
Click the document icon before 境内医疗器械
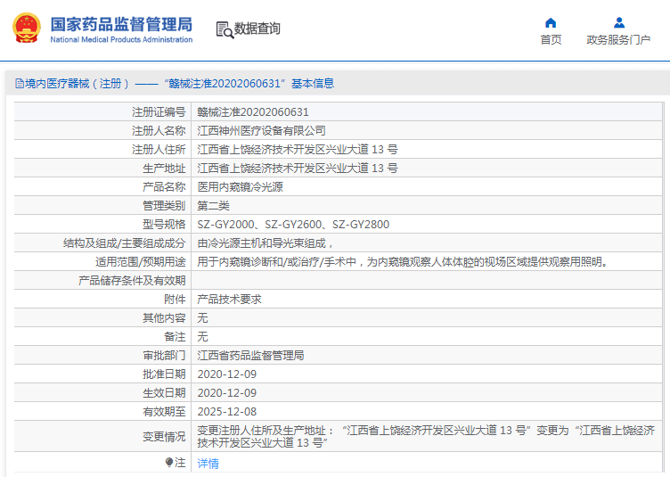tap(20, 83)
